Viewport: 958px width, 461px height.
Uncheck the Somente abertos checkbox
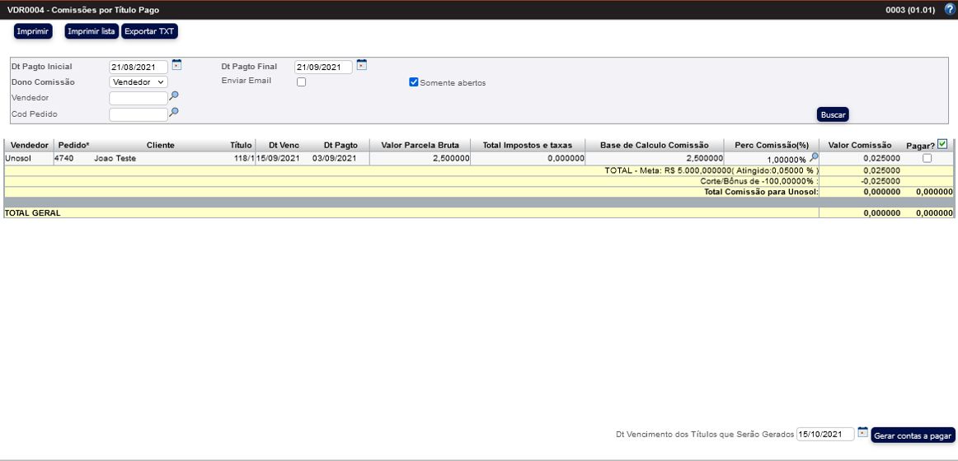tap(414, 82)
